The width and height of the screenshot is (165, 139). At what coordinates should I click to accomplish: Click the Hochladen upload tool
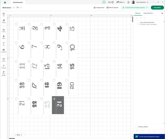[x=4, y=66]
